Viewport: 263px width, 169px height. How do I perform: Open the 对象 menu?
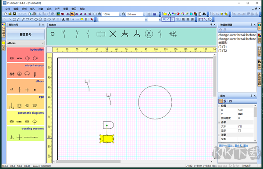41,9
